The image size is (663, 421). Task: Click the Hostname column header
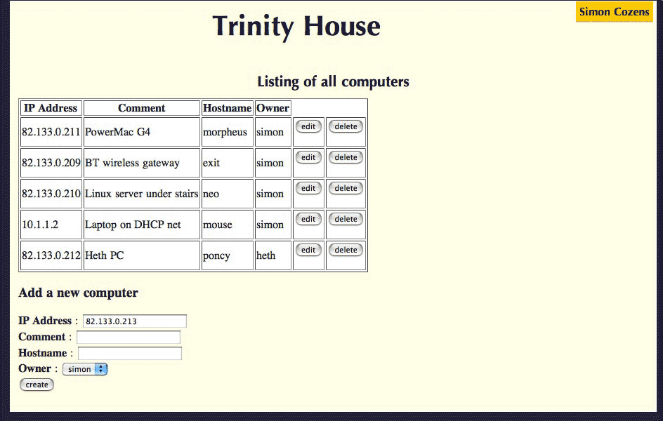click(x=227, y=108)
